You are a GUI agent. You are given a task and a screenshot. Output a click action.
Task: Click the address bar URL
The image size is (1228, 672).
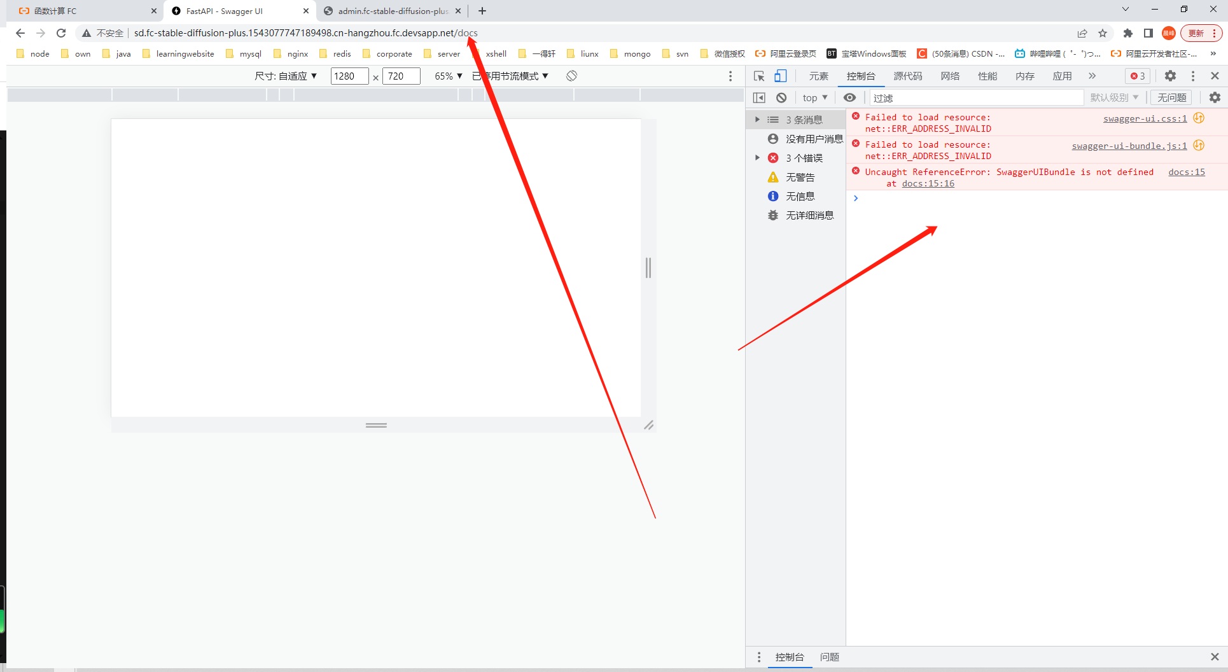point(305,33)
